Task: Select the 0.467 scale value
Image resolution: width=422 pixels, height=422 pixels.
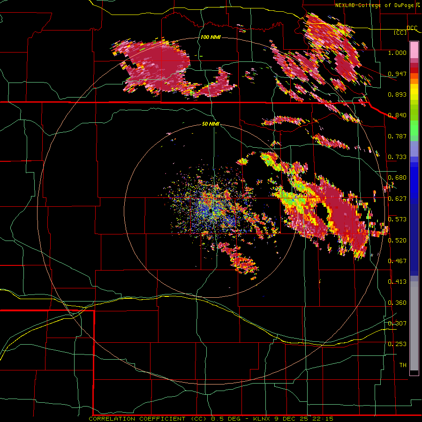Action: 397,261
